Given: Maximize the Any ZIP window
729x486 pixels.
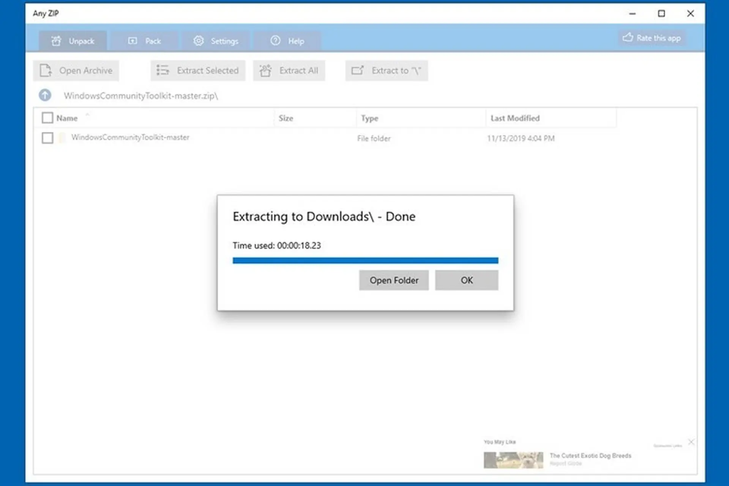Looking at the screenshot, I should pyautogui.click(x=661, y=14).
